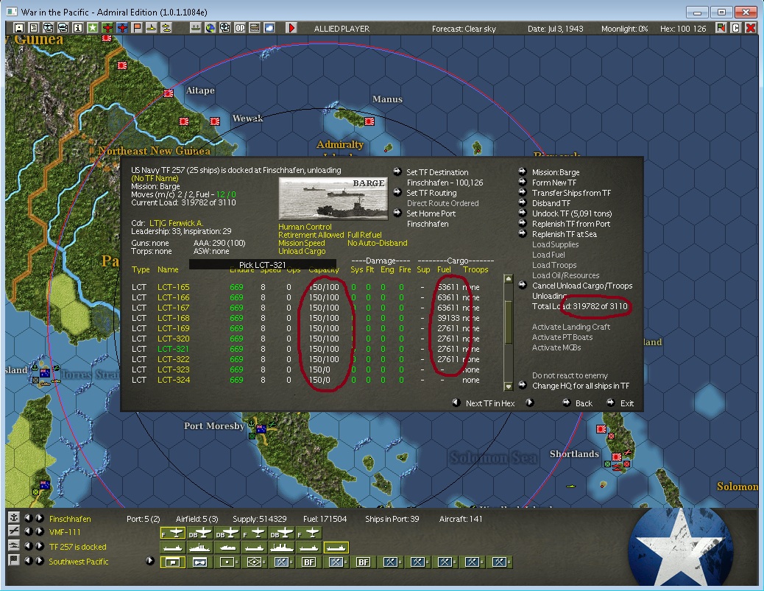The width and height of the screenshot is (764, 591).
Task: Select ship LCT-324 in the list
Action: click(x=173, y=380)
